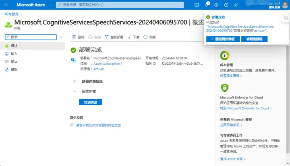This screenshot has height=166, width=290.
Task: Expand 部署详细信息 section
Action: 75,82
